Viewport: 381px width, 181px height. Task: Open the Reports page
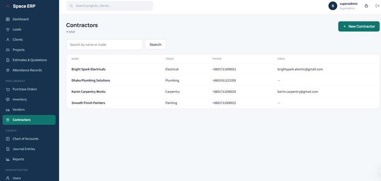point(29,159)
